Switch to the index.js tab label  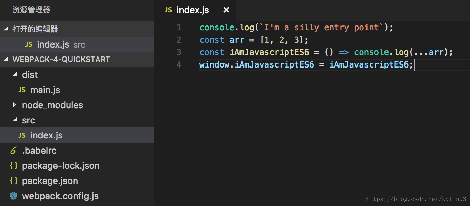[x=193, y=10]
